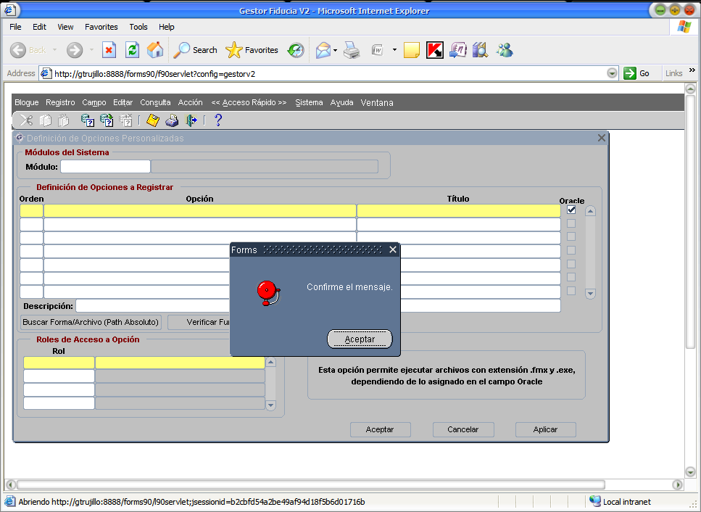The image size is (701, 512).
Task: Toggle the Oracle checkbox in second row
Action: (571, 223)
